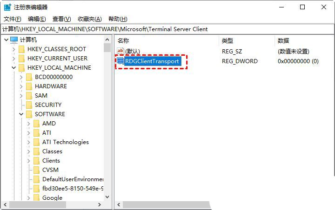The height and width of the screenshot is (210, 335).
Task: Click the HKEY_LOCAL_MACHINE folder icon
Action: click(x=21, y=68)
